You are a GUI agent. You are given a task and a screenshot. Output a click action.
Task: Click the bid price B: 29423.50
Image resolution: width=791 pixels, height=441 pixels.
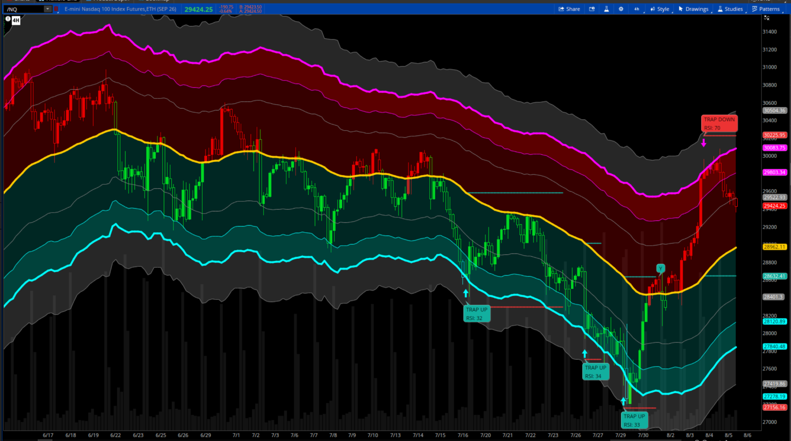click(x=251, y=7)
